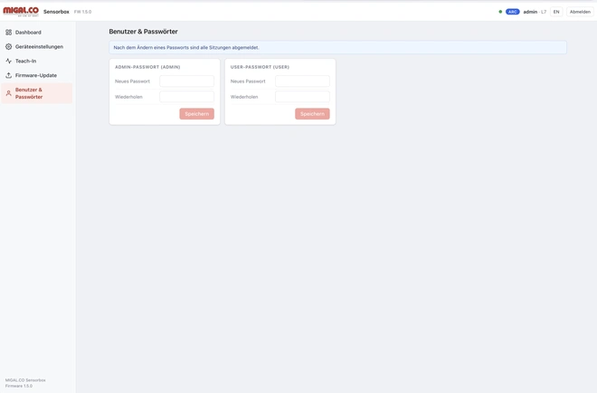Image resolution: width=597 pixels, height=393 pixels.
Task: Focus the user Wiederholen field
Action: click(x=302, y=97)
